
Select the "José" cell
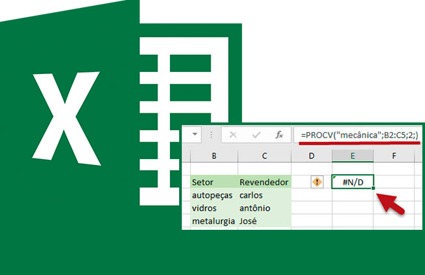click(265, 221)
